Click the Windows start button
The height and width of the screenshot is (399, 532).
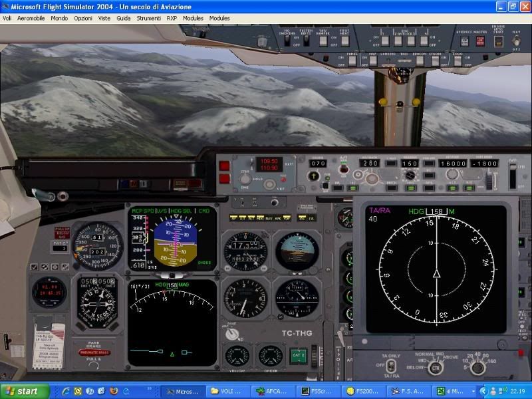click(23, 391)
